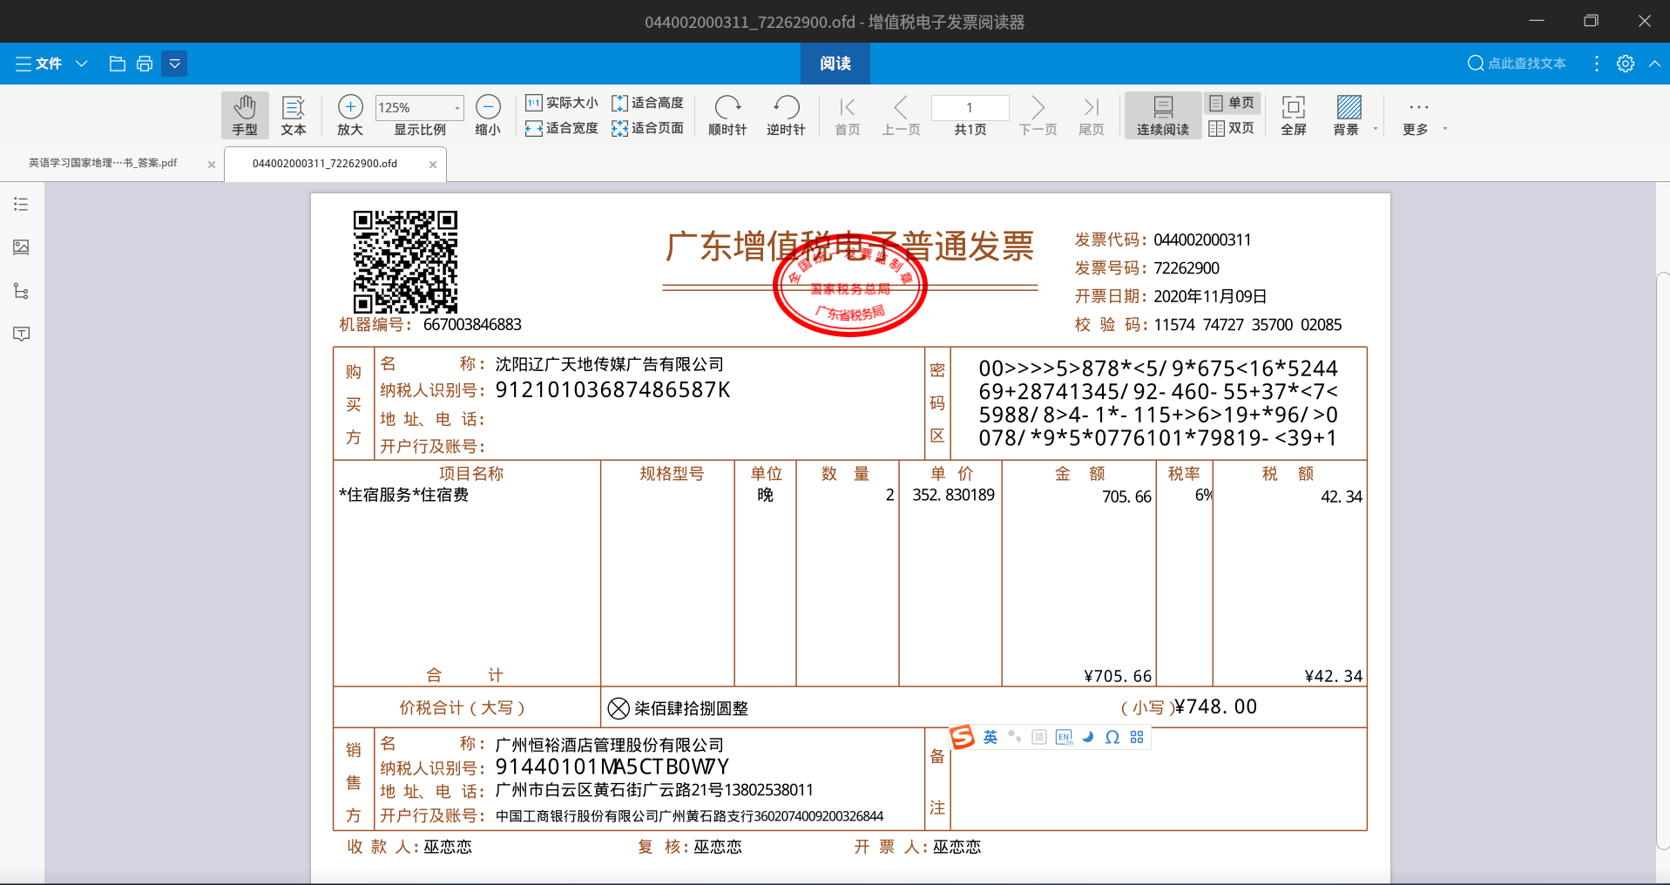This screenshot has width=1670, height=885.
Task: Open the outline list panel in sidebar
Action: tap(22, 205)
